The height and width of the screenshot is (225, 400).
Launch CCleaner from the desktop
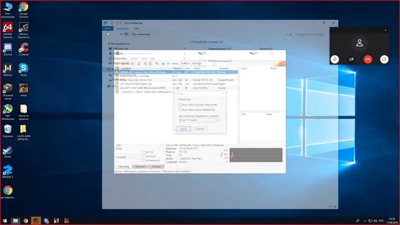coord(24,50)
